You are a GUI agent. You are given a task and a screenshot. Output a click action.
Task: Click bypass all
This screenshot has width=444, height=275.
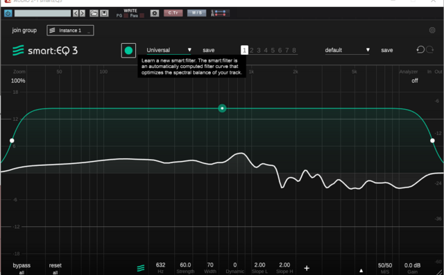coord(22,268)
